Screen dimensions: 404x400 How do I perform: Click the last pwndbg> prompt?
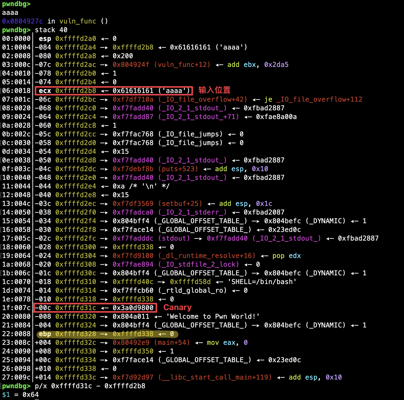16,386
